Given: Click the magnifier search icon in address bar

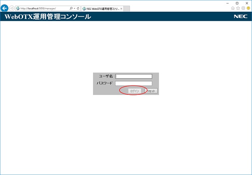Looking at the screenshot, I should pyautogui.click(x=71, y=8).
